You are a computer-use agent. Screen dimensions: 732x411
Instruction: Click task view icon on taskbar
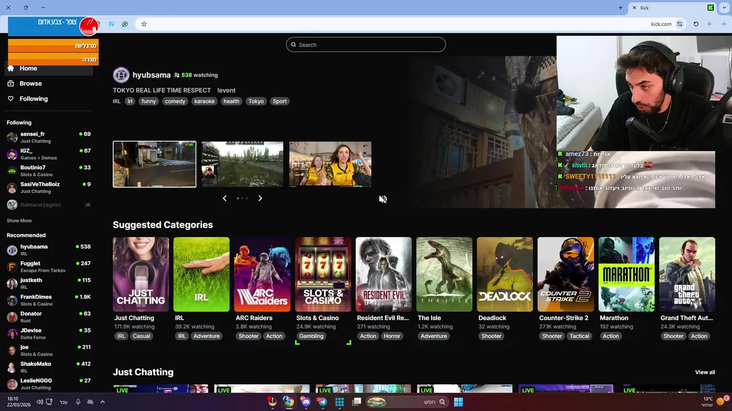point(357,402)
